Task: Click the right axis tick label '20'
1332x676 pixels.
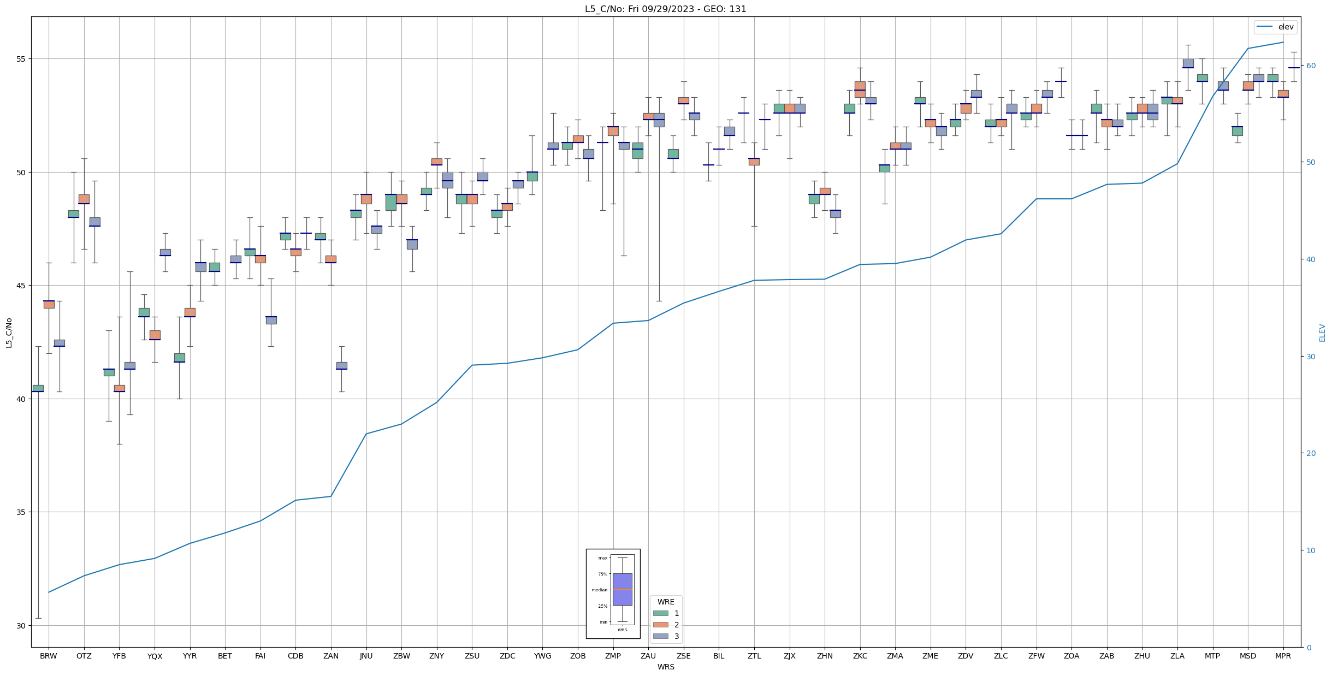Action: [x=1310, y=453]
